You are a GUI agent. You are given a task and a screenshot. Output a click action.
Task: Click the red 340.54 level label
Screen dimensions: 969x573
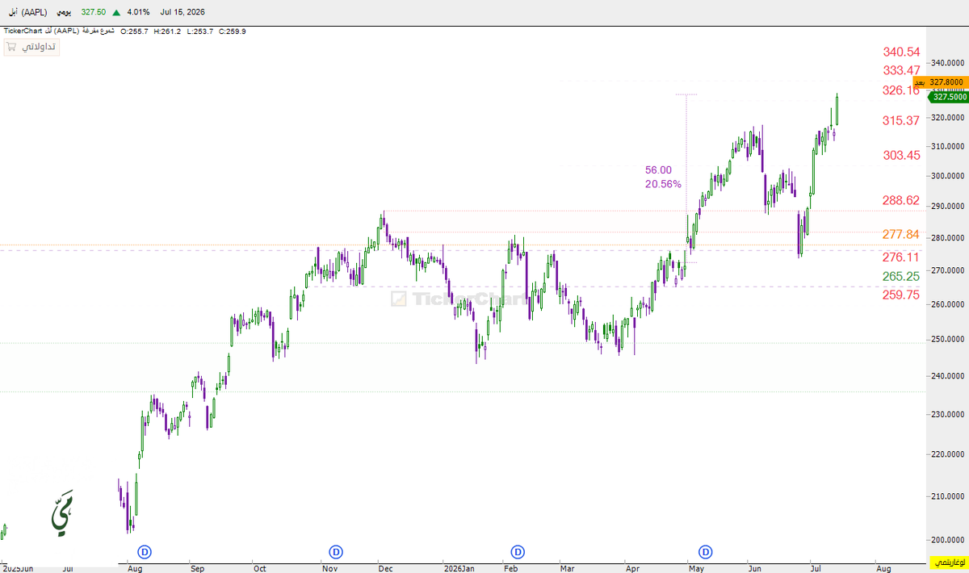[901, 51]
